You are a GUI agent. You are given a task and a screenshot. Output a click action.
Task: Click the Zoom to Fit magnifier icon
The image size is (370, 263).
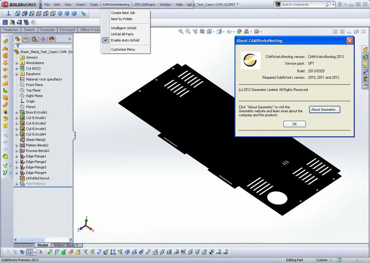(181, 31)
